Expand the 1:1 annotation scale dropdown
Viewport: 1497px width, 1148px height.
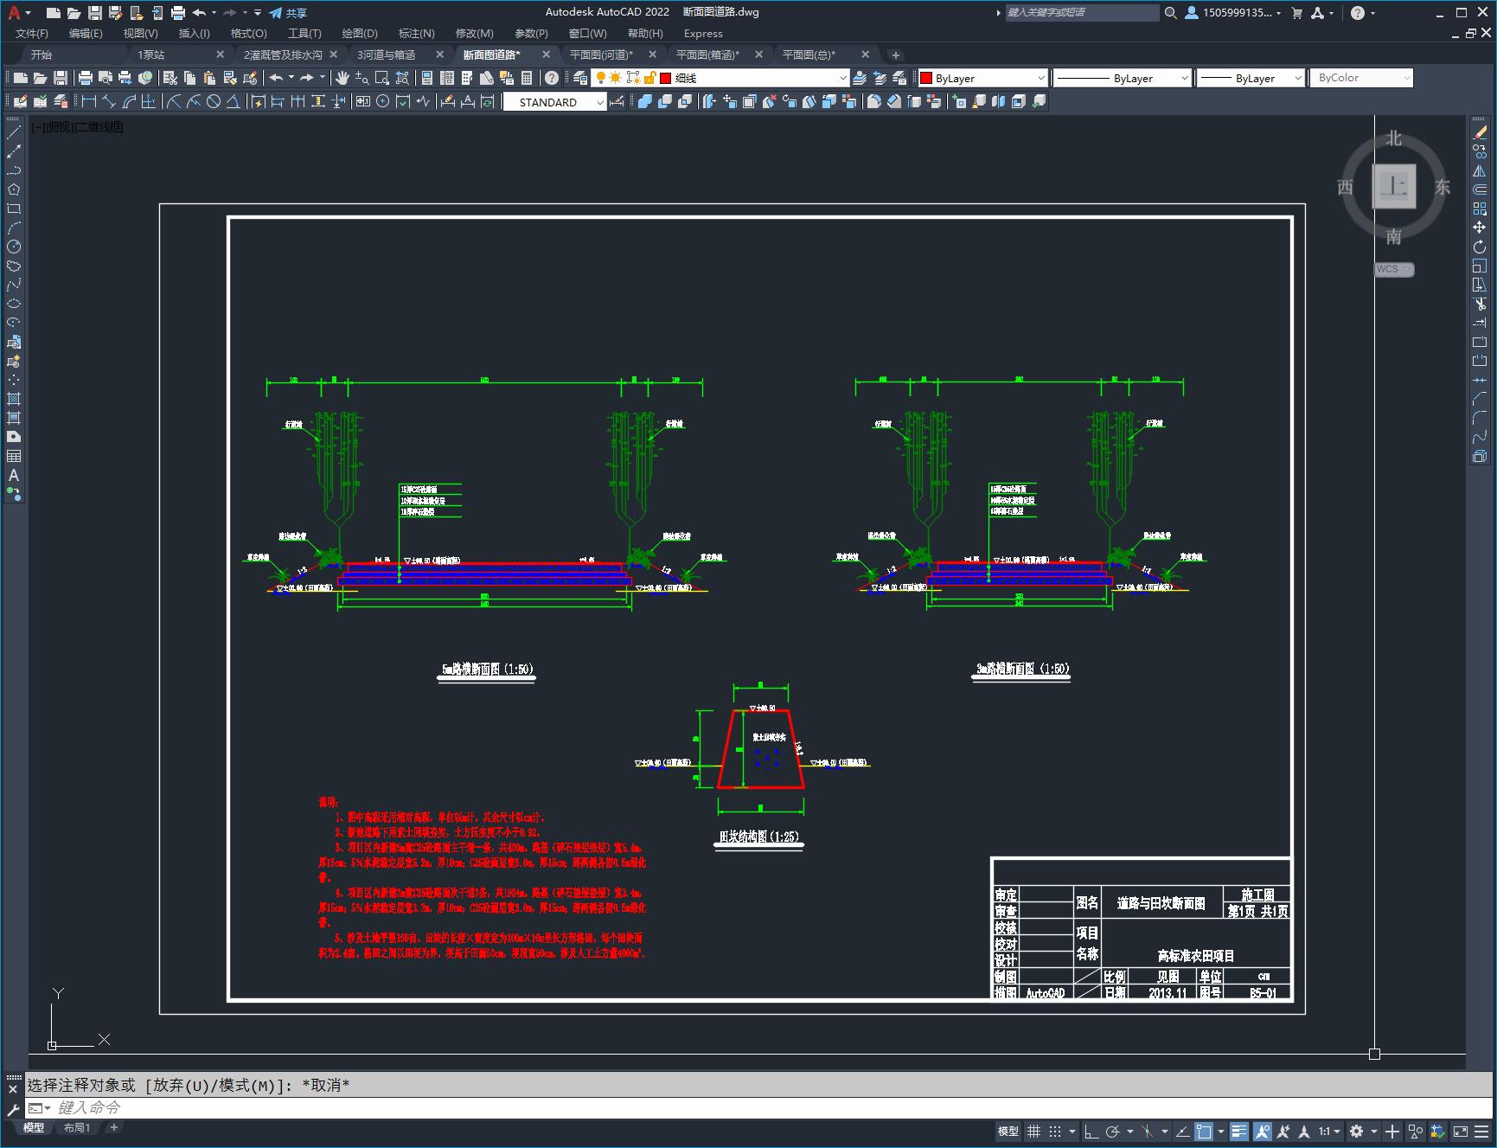pos(1329,1131)
